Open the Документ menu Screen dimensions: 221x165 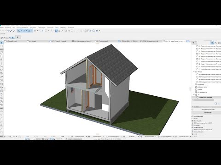click(x=33, y=27)
